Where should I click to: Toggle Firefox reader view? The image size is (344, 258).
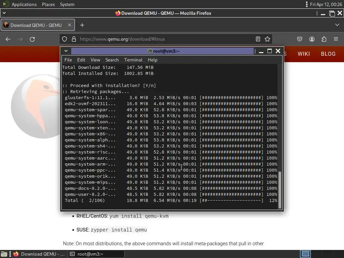coord(258,39)
